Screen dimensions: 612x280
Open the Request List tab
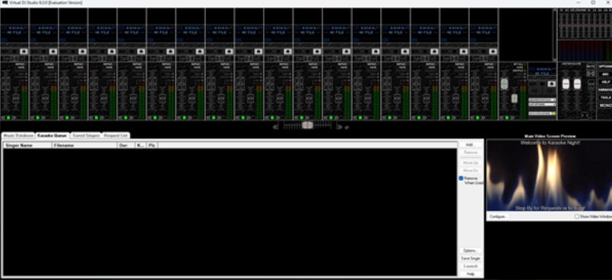(116, 136)
